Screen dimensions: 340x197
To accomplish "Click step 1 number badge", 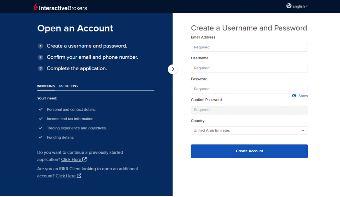I will 41,46.
